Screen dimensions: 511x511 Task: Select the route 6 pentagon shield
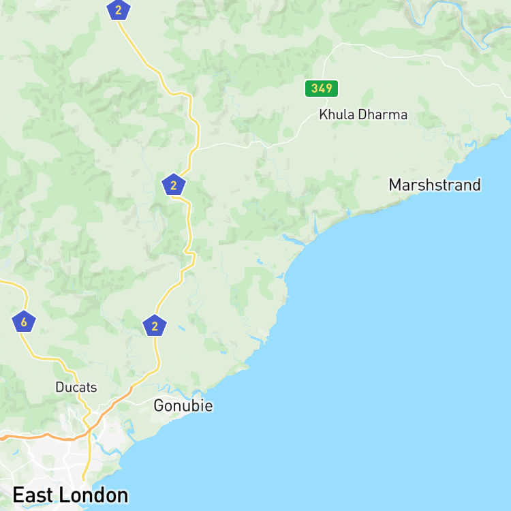click(24, 322)
